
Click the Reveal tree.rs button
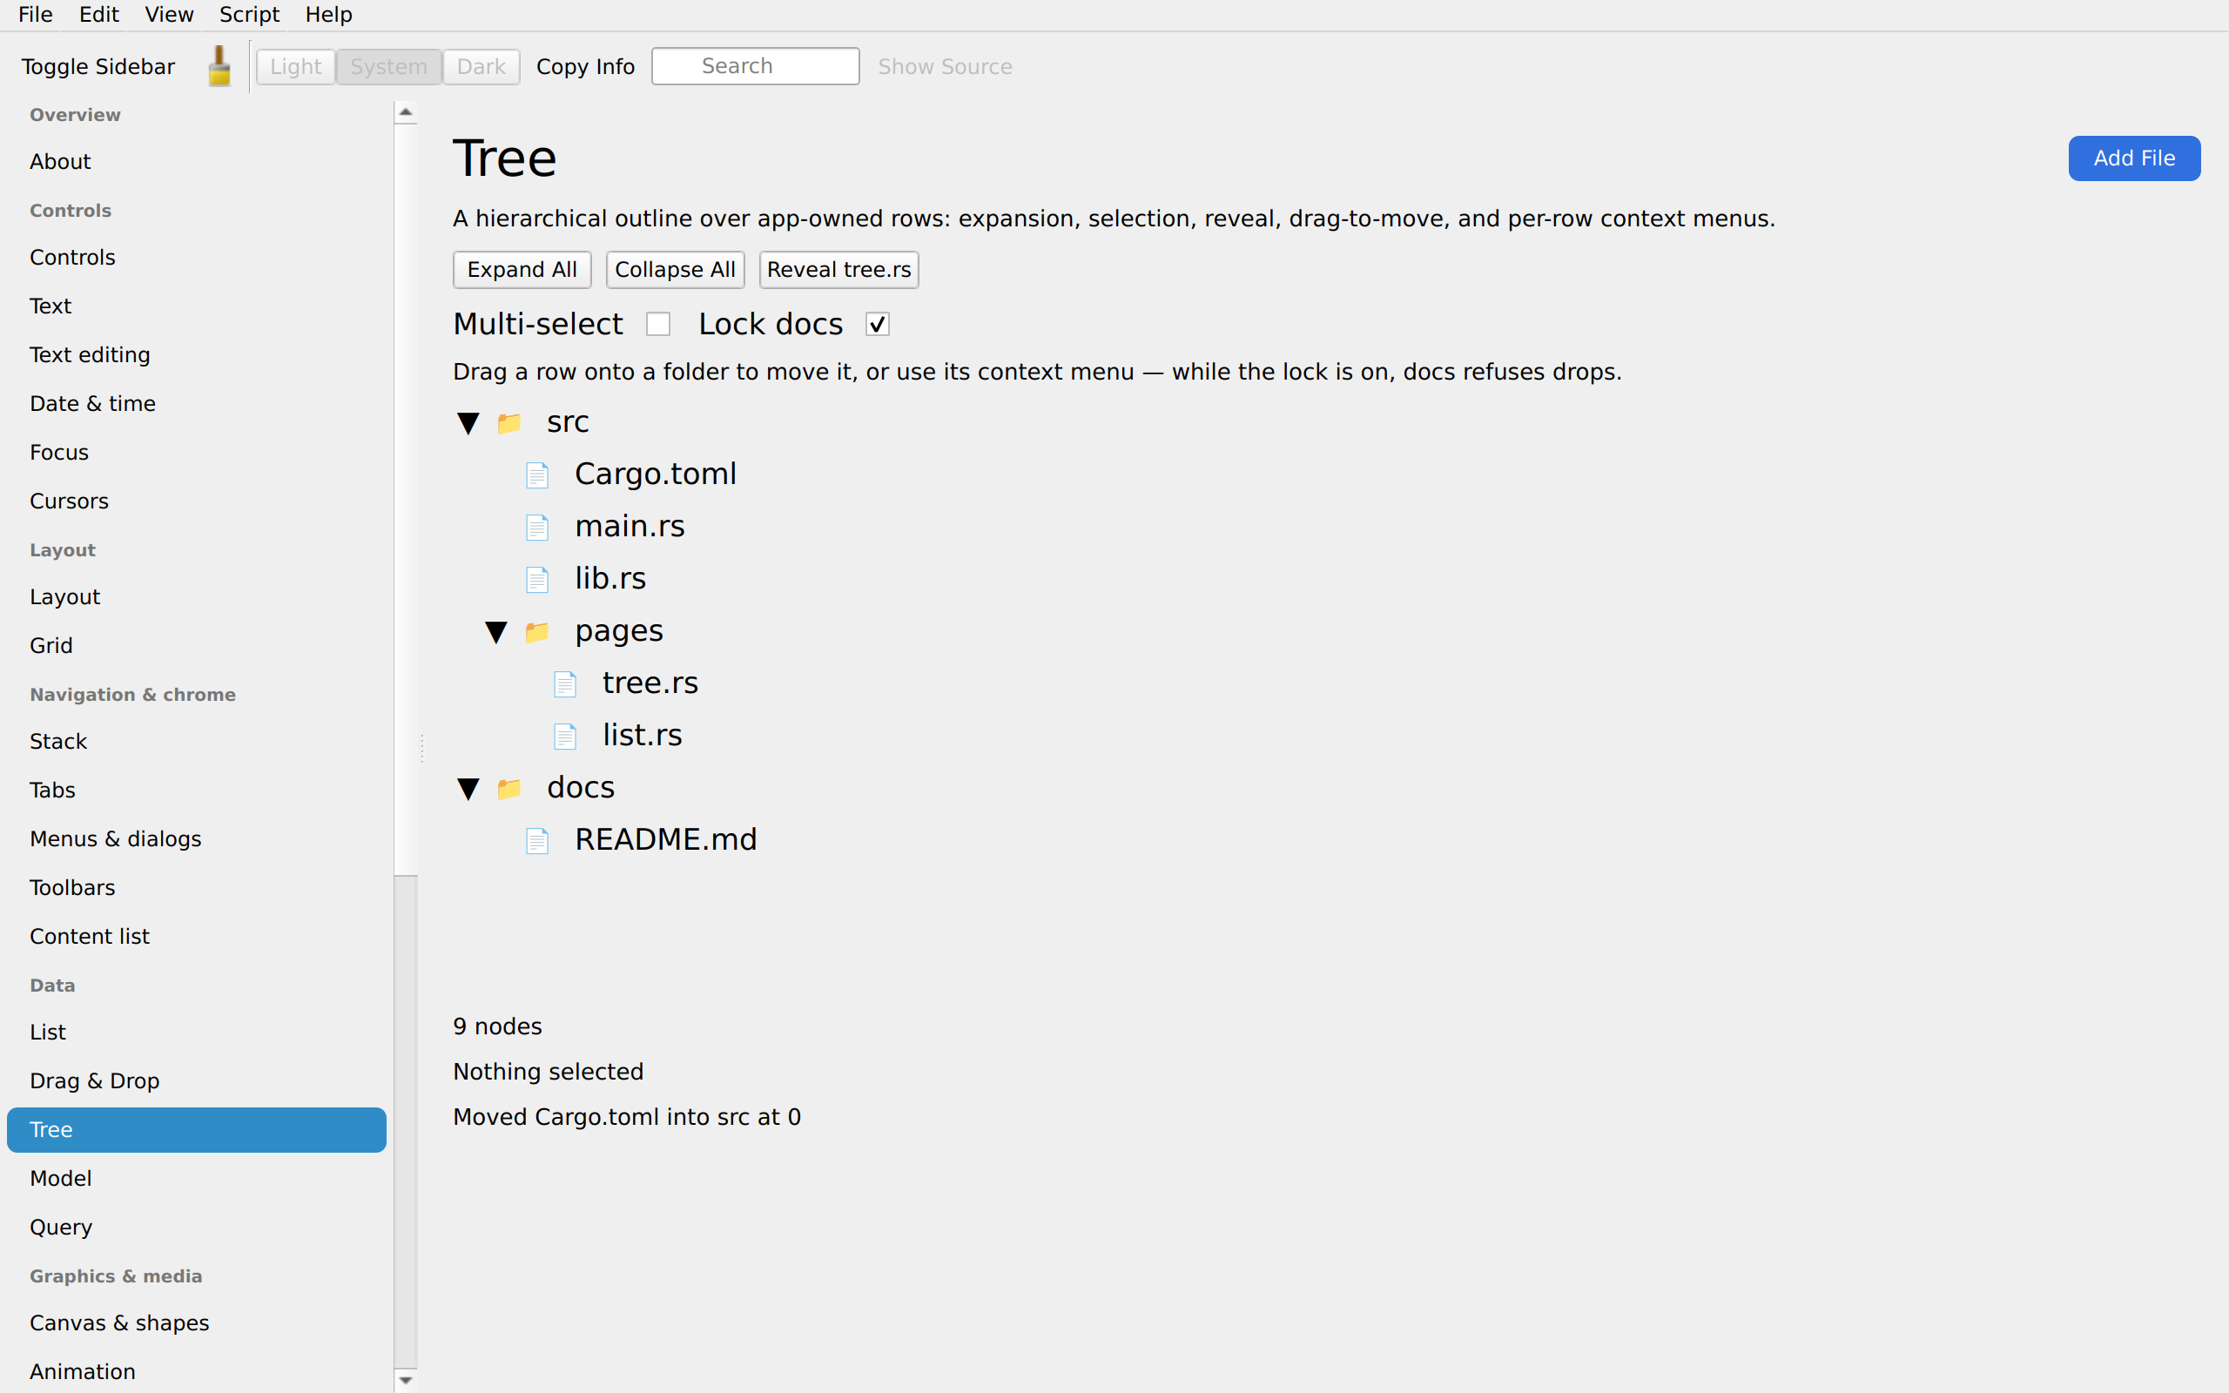tap(838, 270)
